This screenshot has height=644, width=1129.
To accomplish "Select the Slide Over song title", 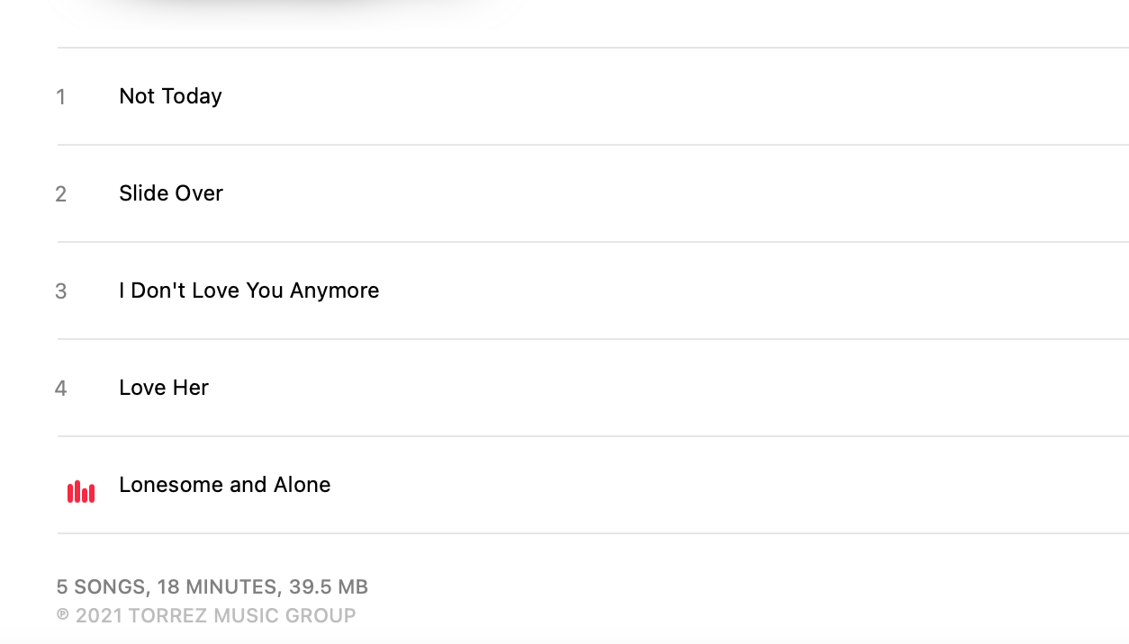I will pyautogui.click(x=171, y=193).
